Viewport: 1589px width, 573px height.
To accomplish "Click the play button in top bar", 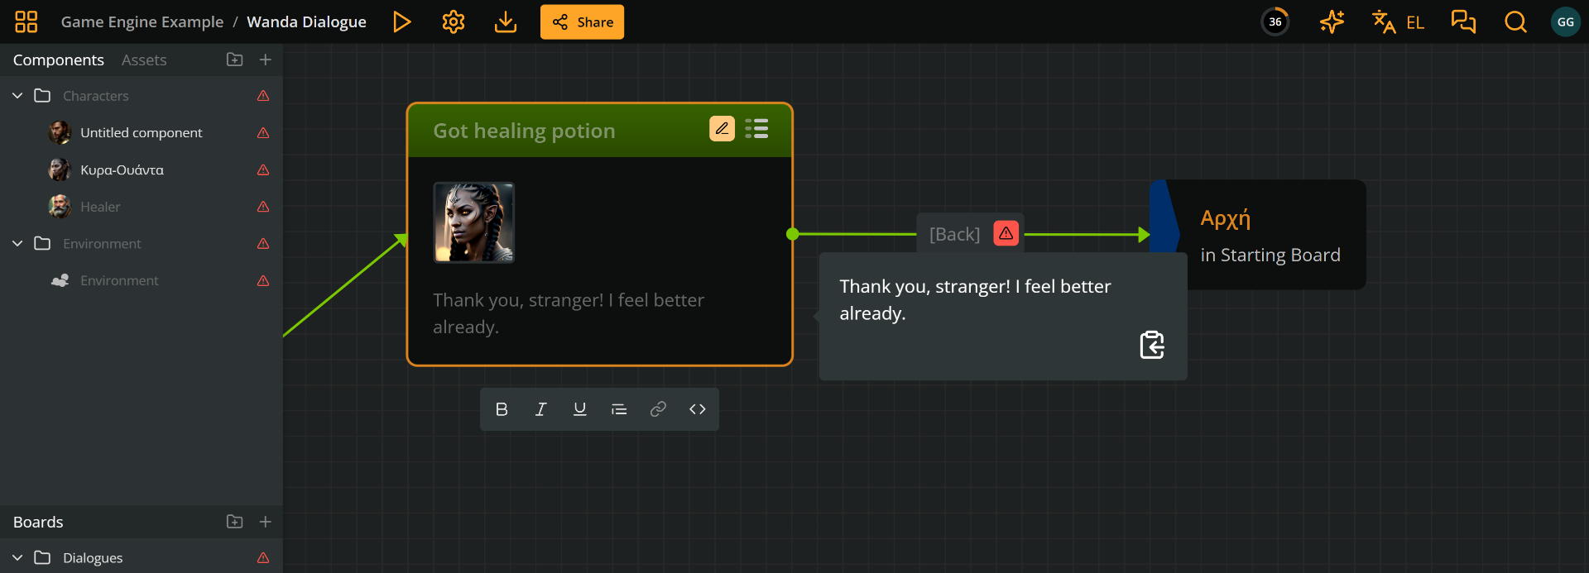I will pyautogui.click(x=402, y=22).
